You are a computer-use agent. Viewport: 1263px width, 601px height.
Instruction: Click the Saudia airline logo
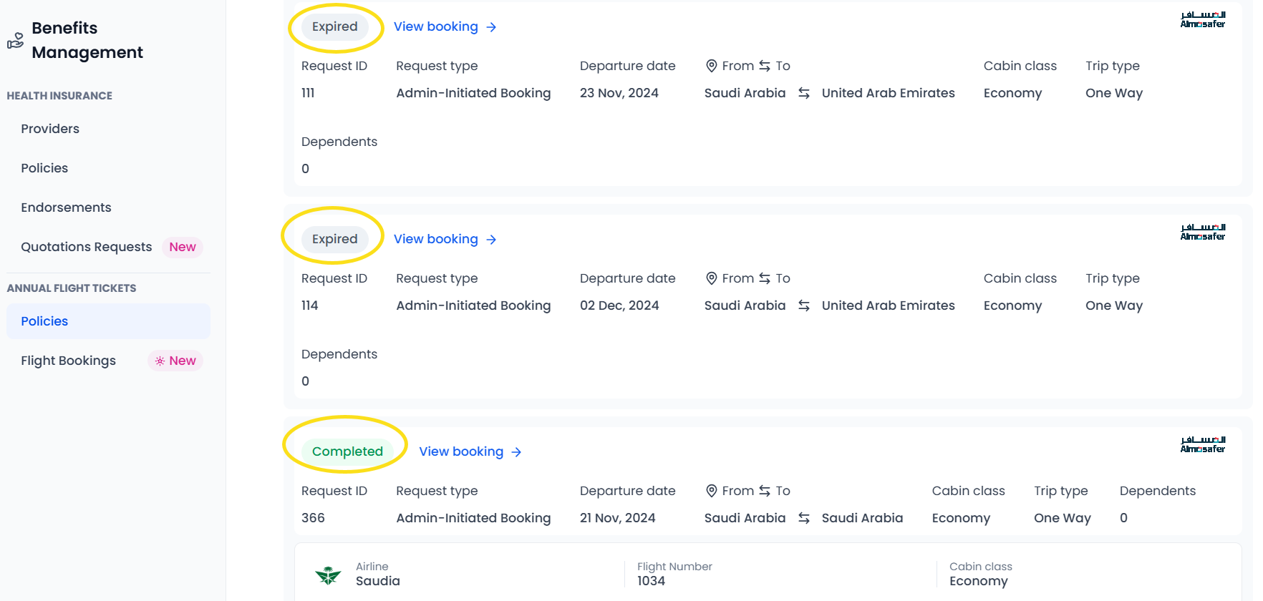[x=328, y=575]
